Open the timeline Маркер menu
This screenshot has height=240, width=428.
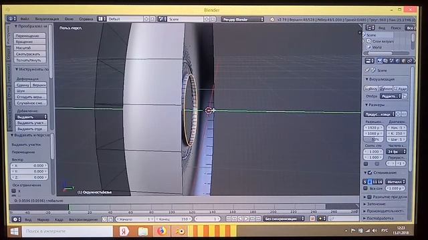click(43, 219)
